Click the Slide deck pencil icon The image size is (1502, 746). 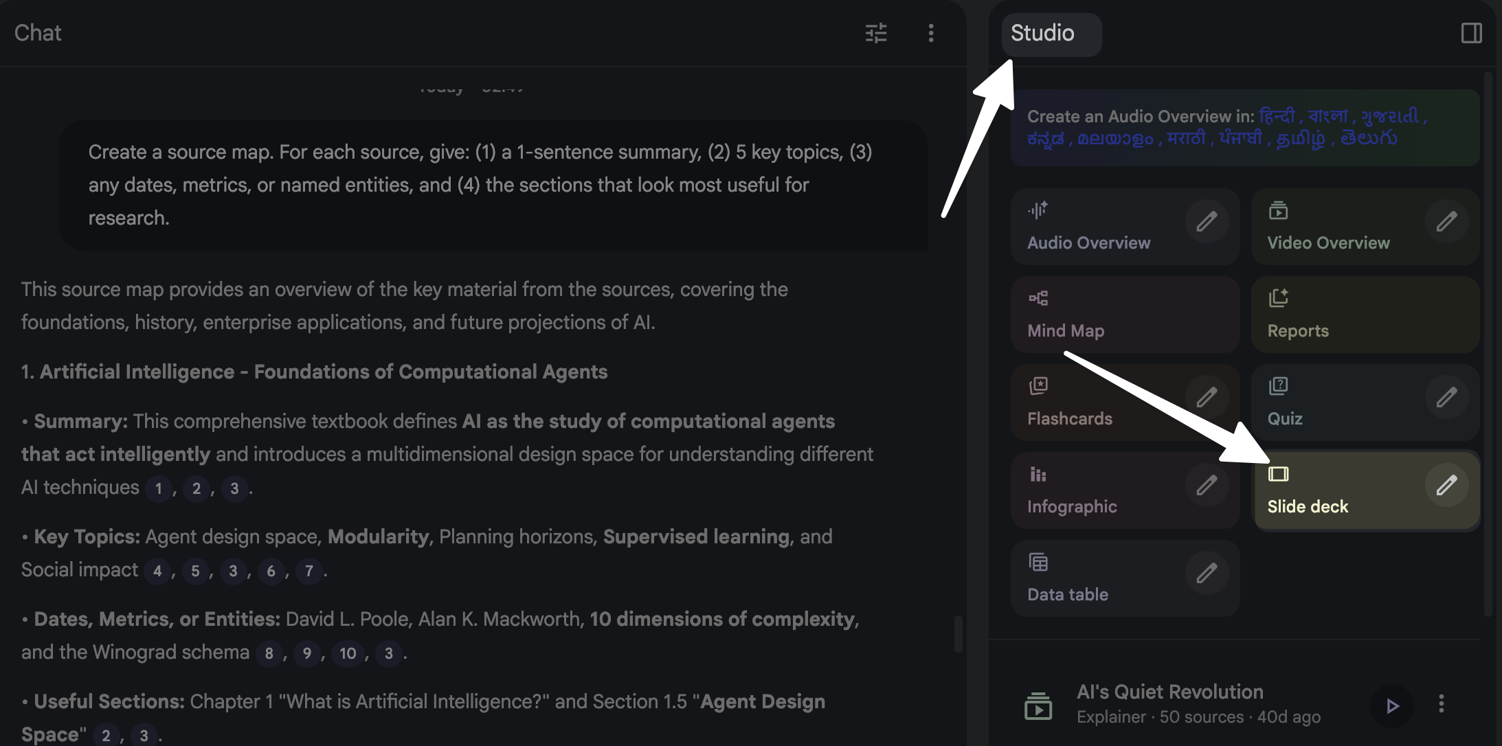point(1446,486)
